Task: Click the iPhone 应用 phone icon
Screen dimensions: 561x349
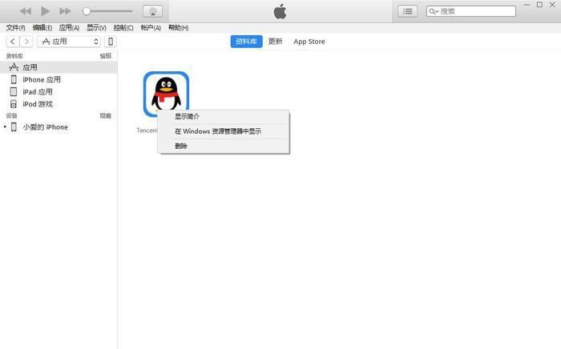Action: 14,79
